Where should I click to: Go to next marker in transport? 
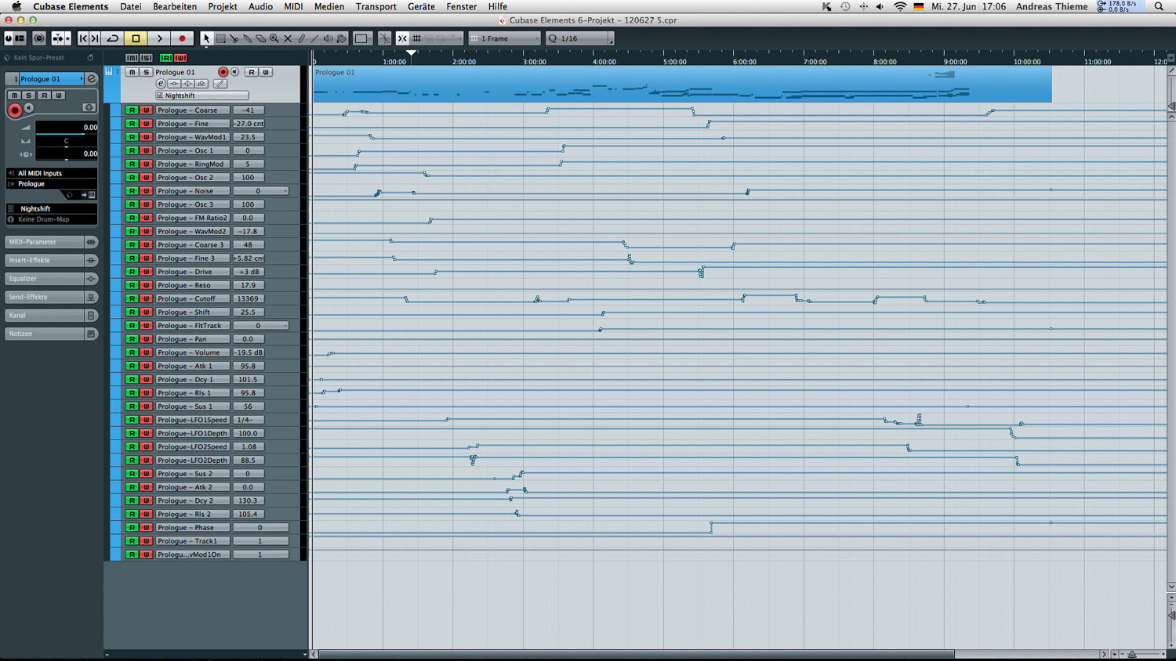click(95, 38)
